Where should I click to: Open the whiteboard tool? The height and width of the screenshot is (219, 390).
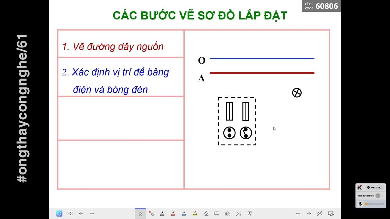coord(217,214)
